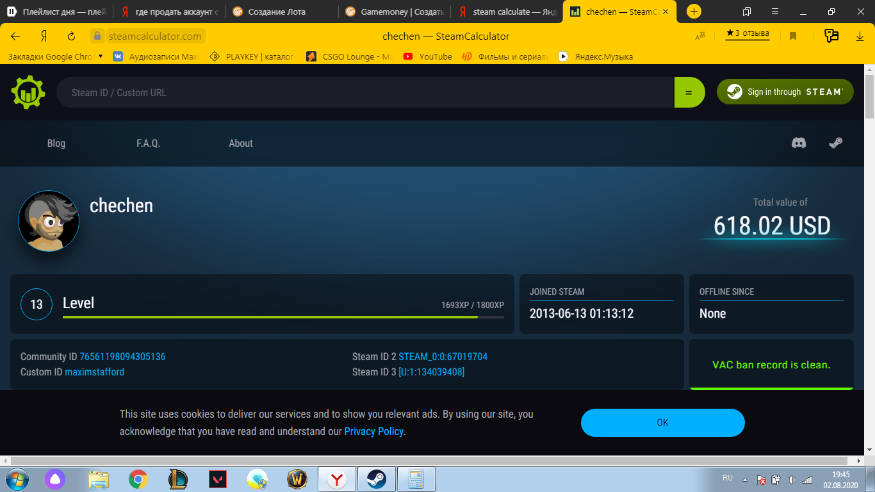
Task: Click Steam ID 3 [U:1:134039408] link
Action: [432, 372]
